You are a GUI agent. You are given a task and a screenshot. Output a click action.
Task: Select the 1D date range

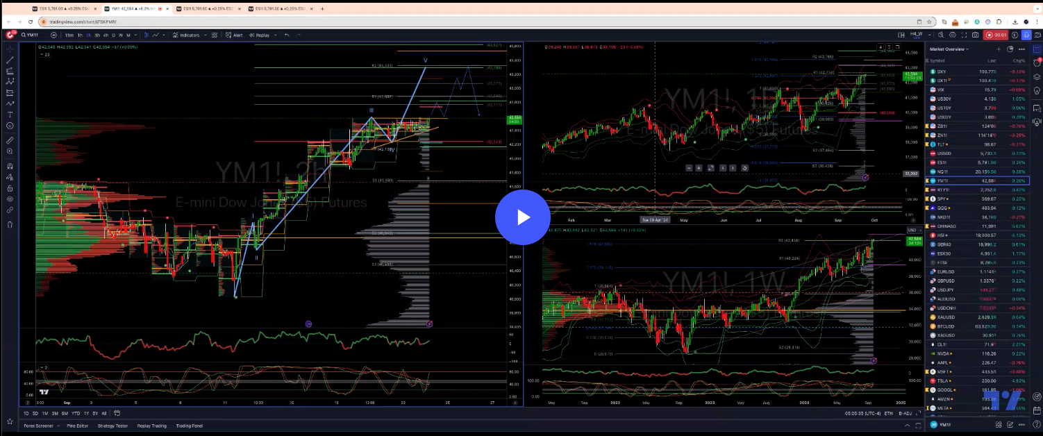coord(26,413)
